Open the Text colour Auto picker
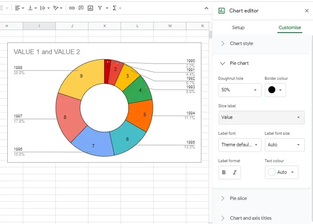 pyautogui.click(x=282, y=172)
